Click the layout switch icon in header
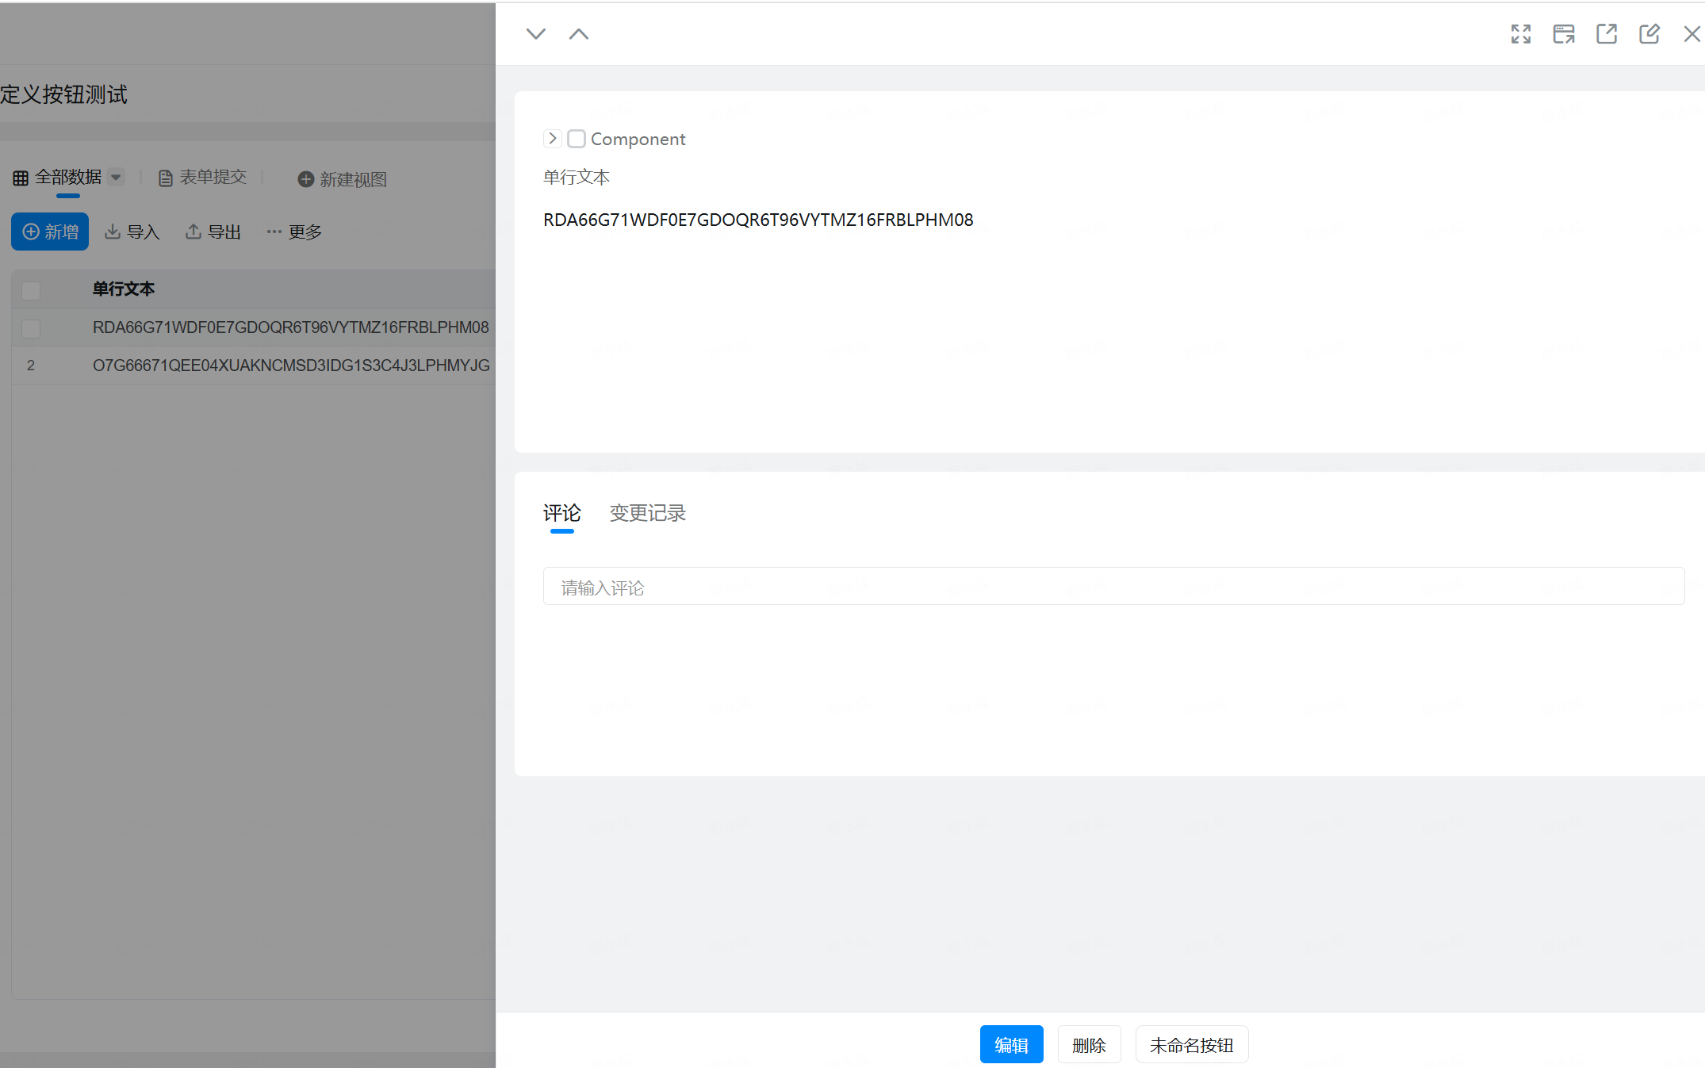Screen dimensions: 1705x1068 coord(1563,34)
